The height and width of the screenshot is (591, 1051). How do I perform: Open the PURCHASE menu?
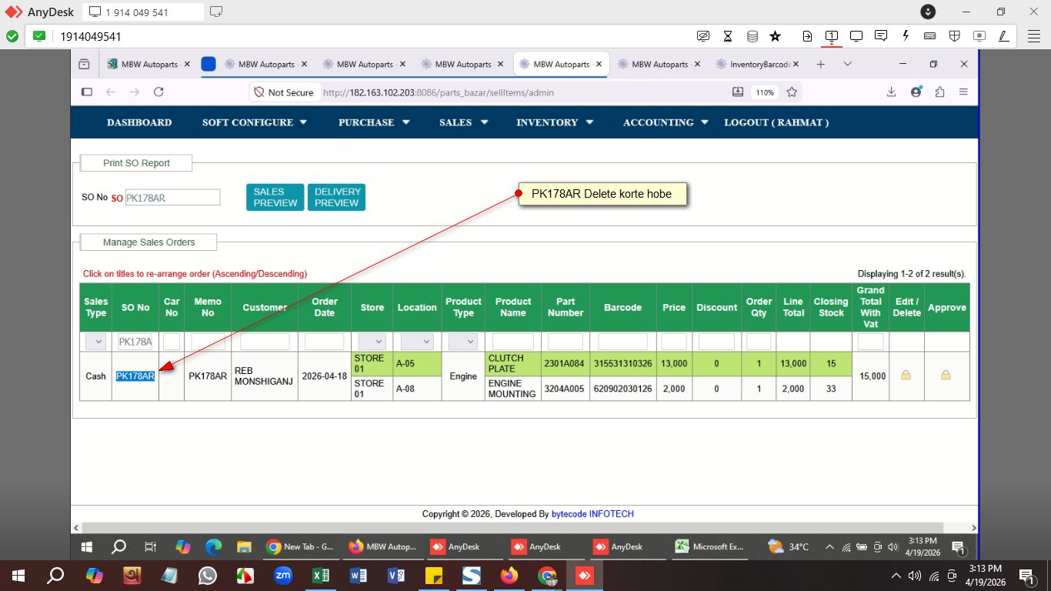click(x=374, y=122)
